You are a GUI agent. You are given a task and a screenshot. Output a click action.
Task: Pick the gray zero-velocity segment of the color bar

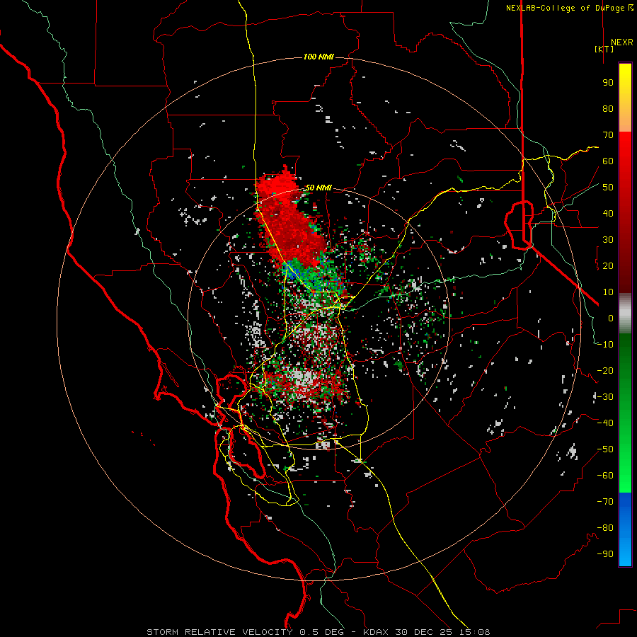point(625,314)
